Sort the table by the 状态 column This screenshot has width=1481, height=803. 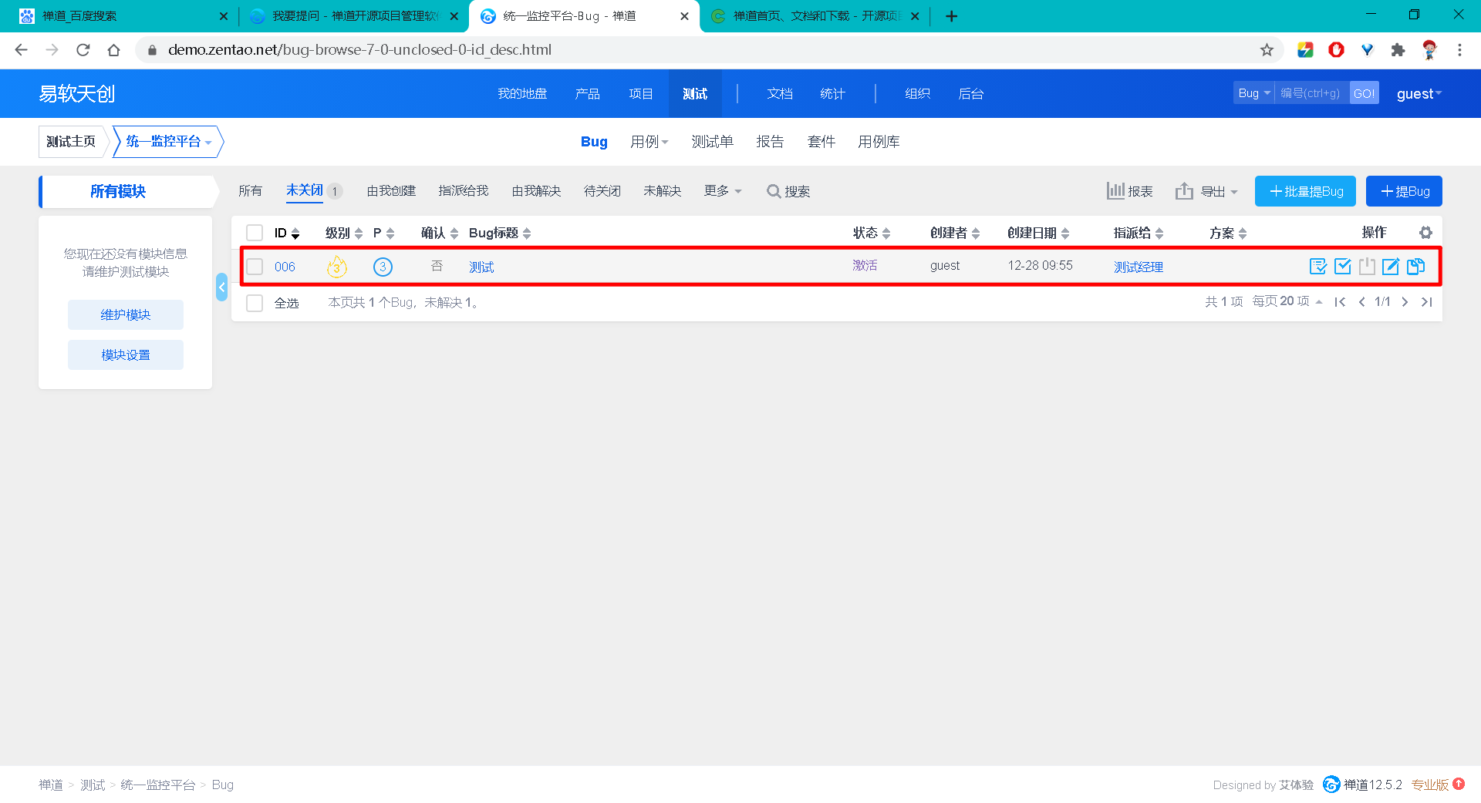(x=872, y=233)
